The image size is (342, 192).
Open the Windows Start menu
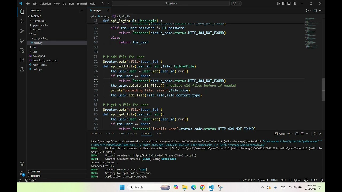pyautogui.click(x=122, y=187)
